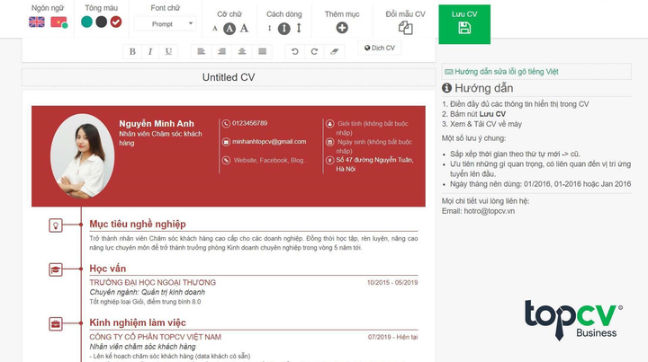
Task: Select the largest font size option
Action: point(244,28)
